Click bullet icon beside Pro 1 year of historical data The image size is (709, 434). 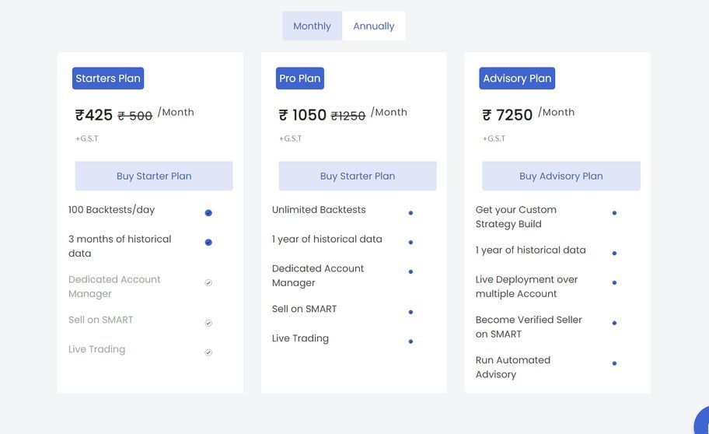[x=410, y=242]
